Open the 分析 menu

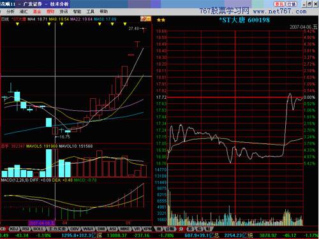point(10,11)
